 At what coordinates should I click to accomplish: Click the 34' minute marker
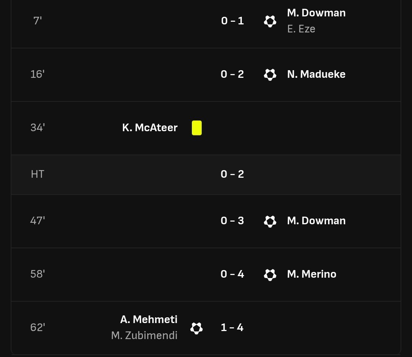click(37, 128)
